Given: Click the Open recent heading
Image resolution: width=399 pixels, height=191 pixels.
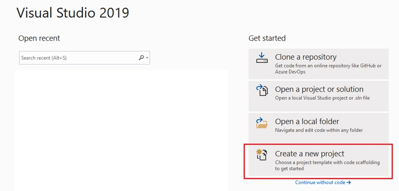Looking at the screenshot, I should pos(39,38).
